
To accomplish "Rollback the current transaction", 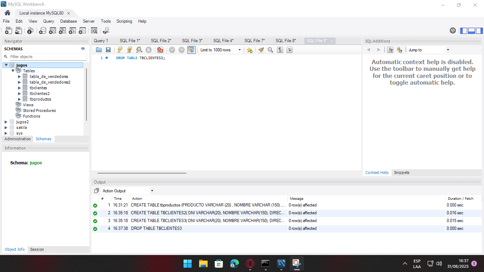I will 181,50.
